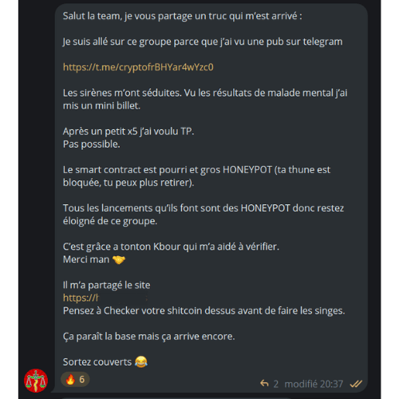
Task: View the 2 replies count
Action: [276, 384]
